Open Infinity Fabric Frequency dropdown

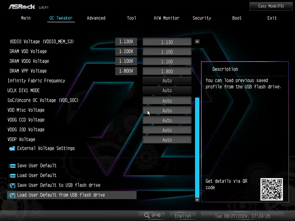tap(167, 81)
